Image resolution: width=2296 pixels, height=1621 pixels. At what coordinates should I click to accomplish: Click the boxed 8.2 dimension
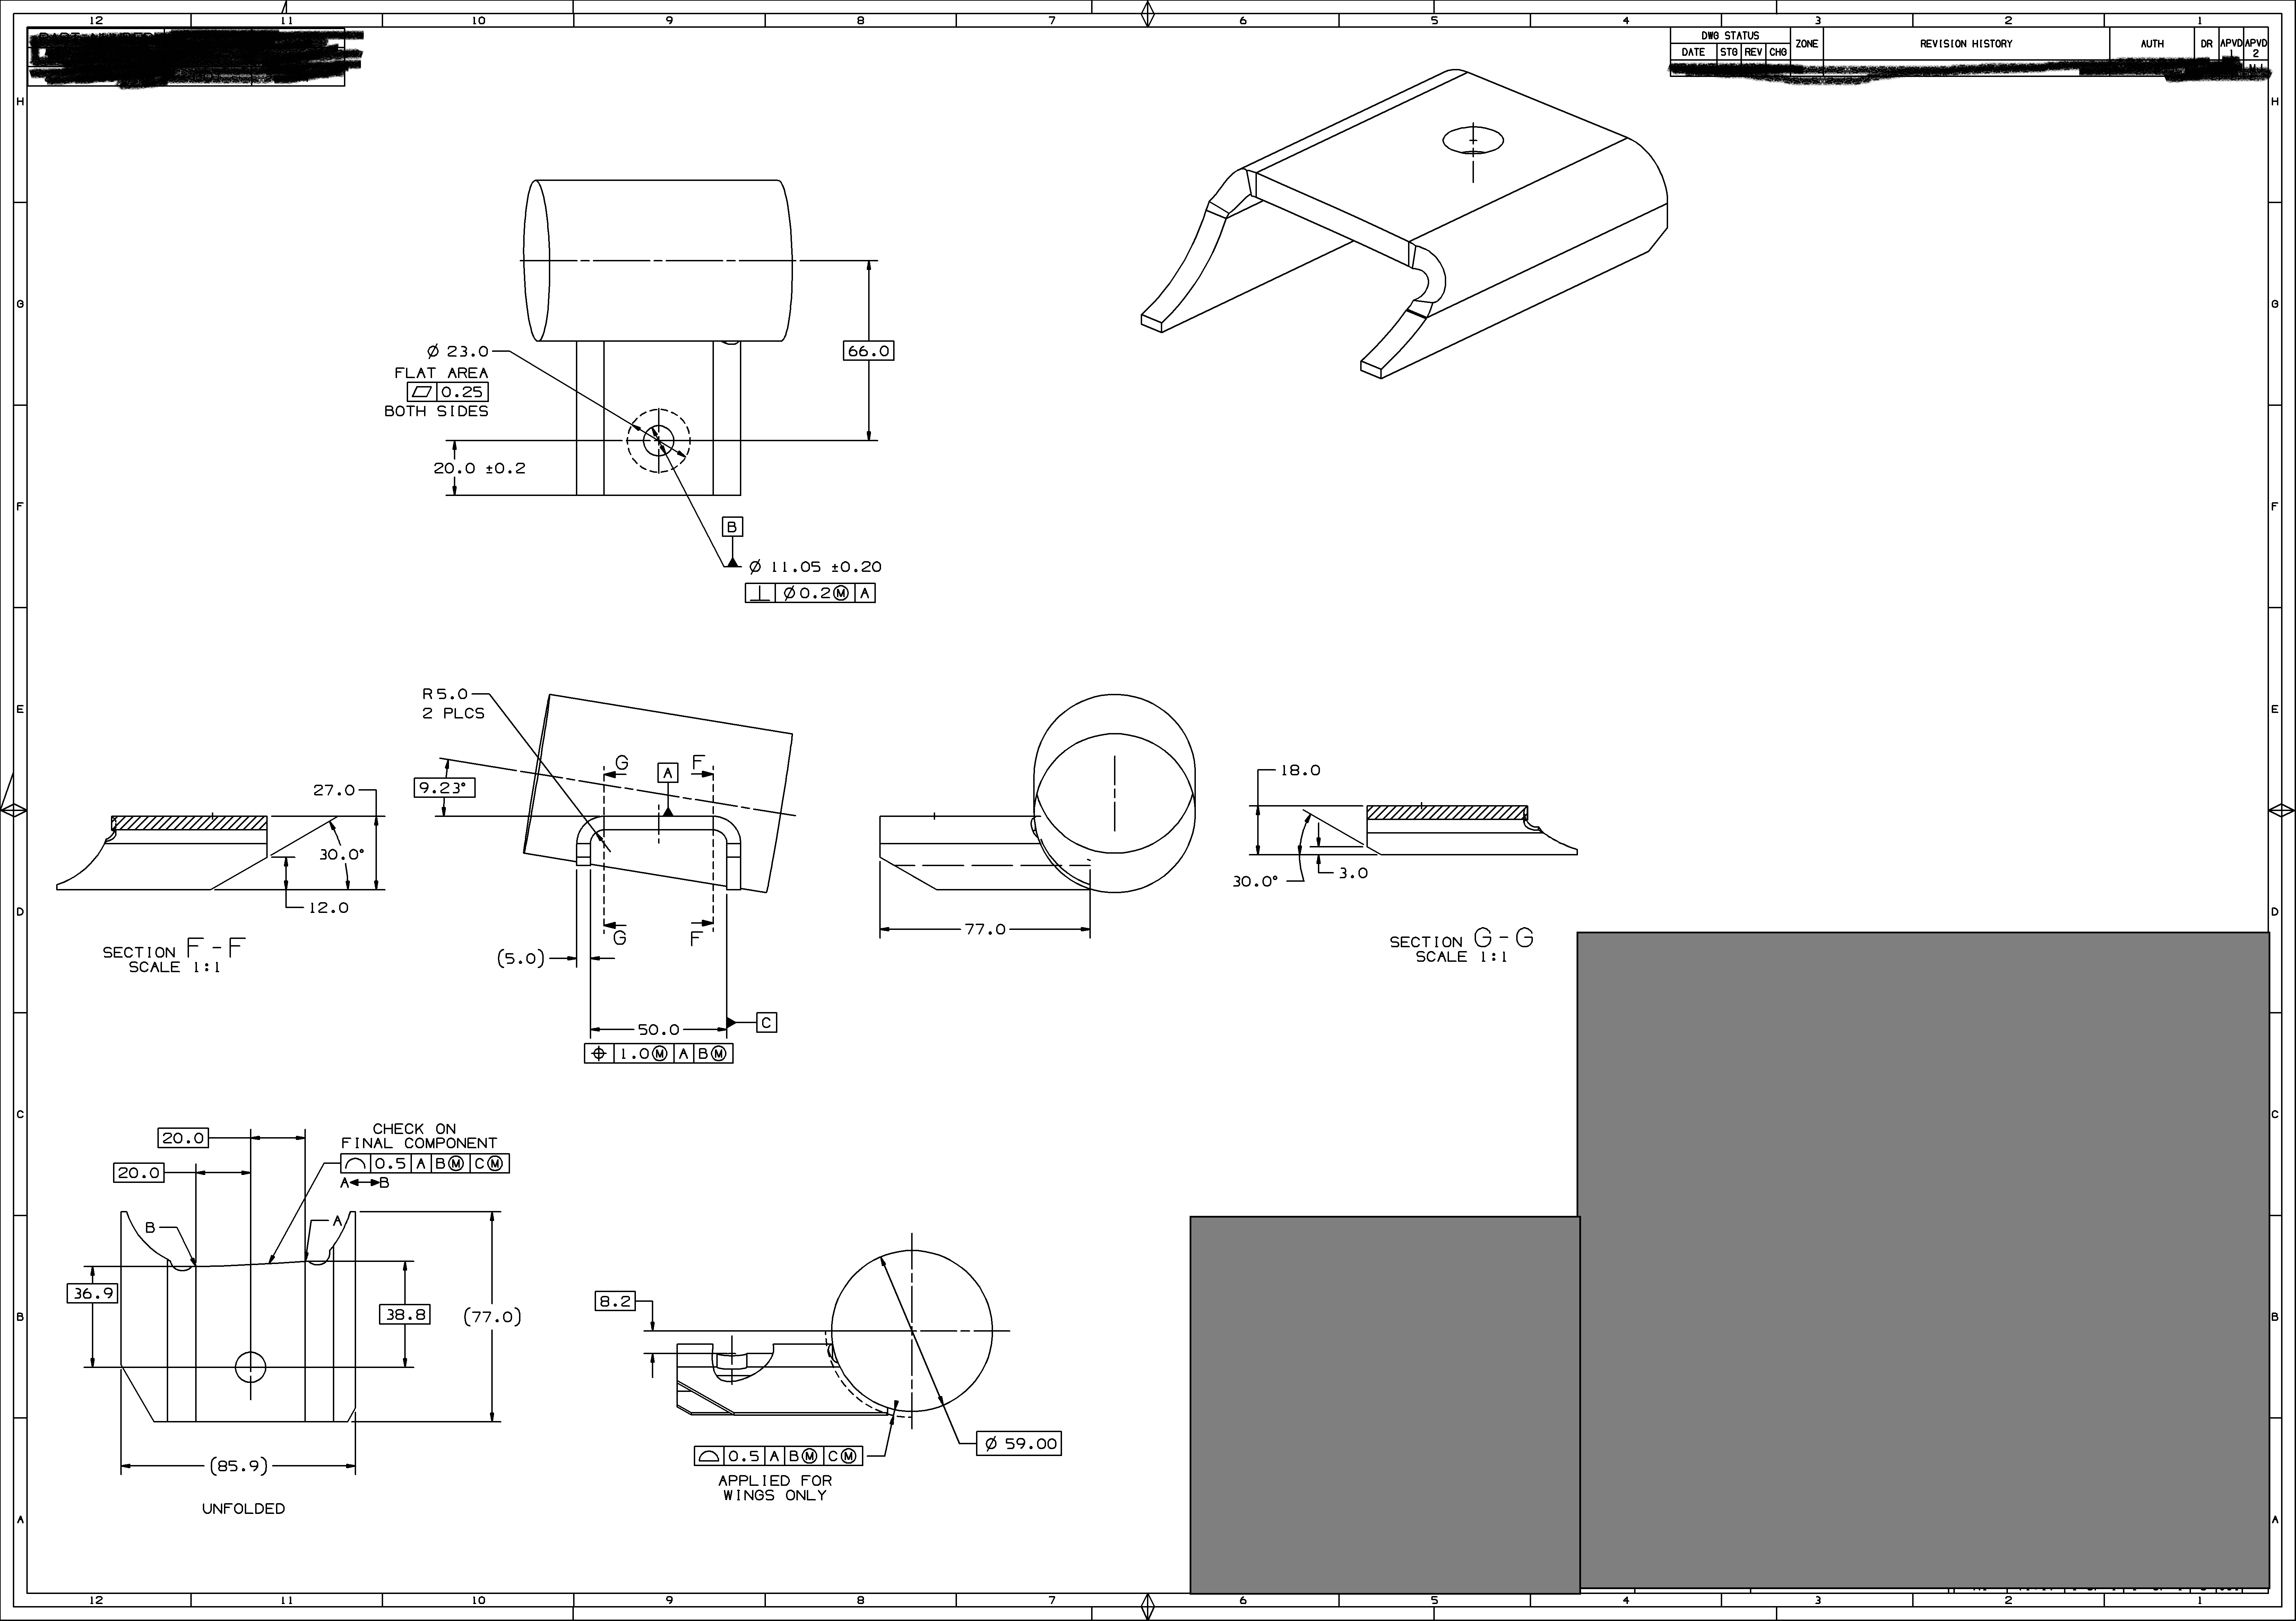615,1301
